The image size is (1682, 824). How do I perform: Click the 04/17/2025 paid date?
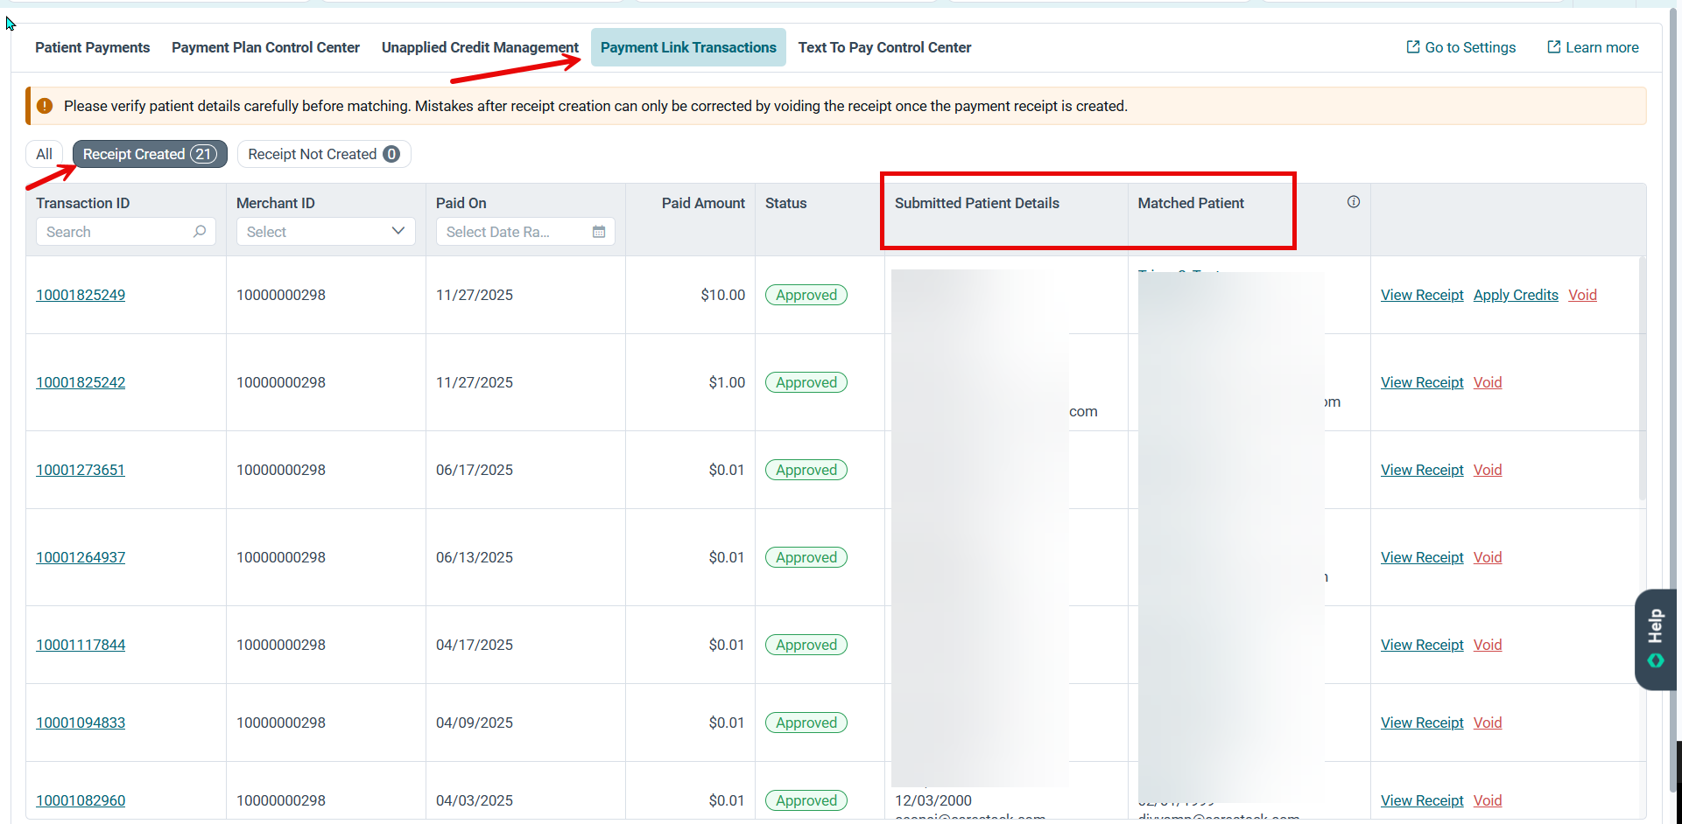[x=475, y=645]
